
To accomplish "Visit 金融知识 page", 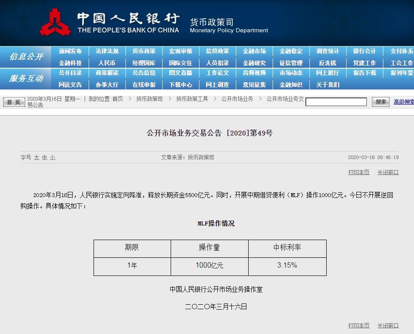I will click(x=291, y=85).
